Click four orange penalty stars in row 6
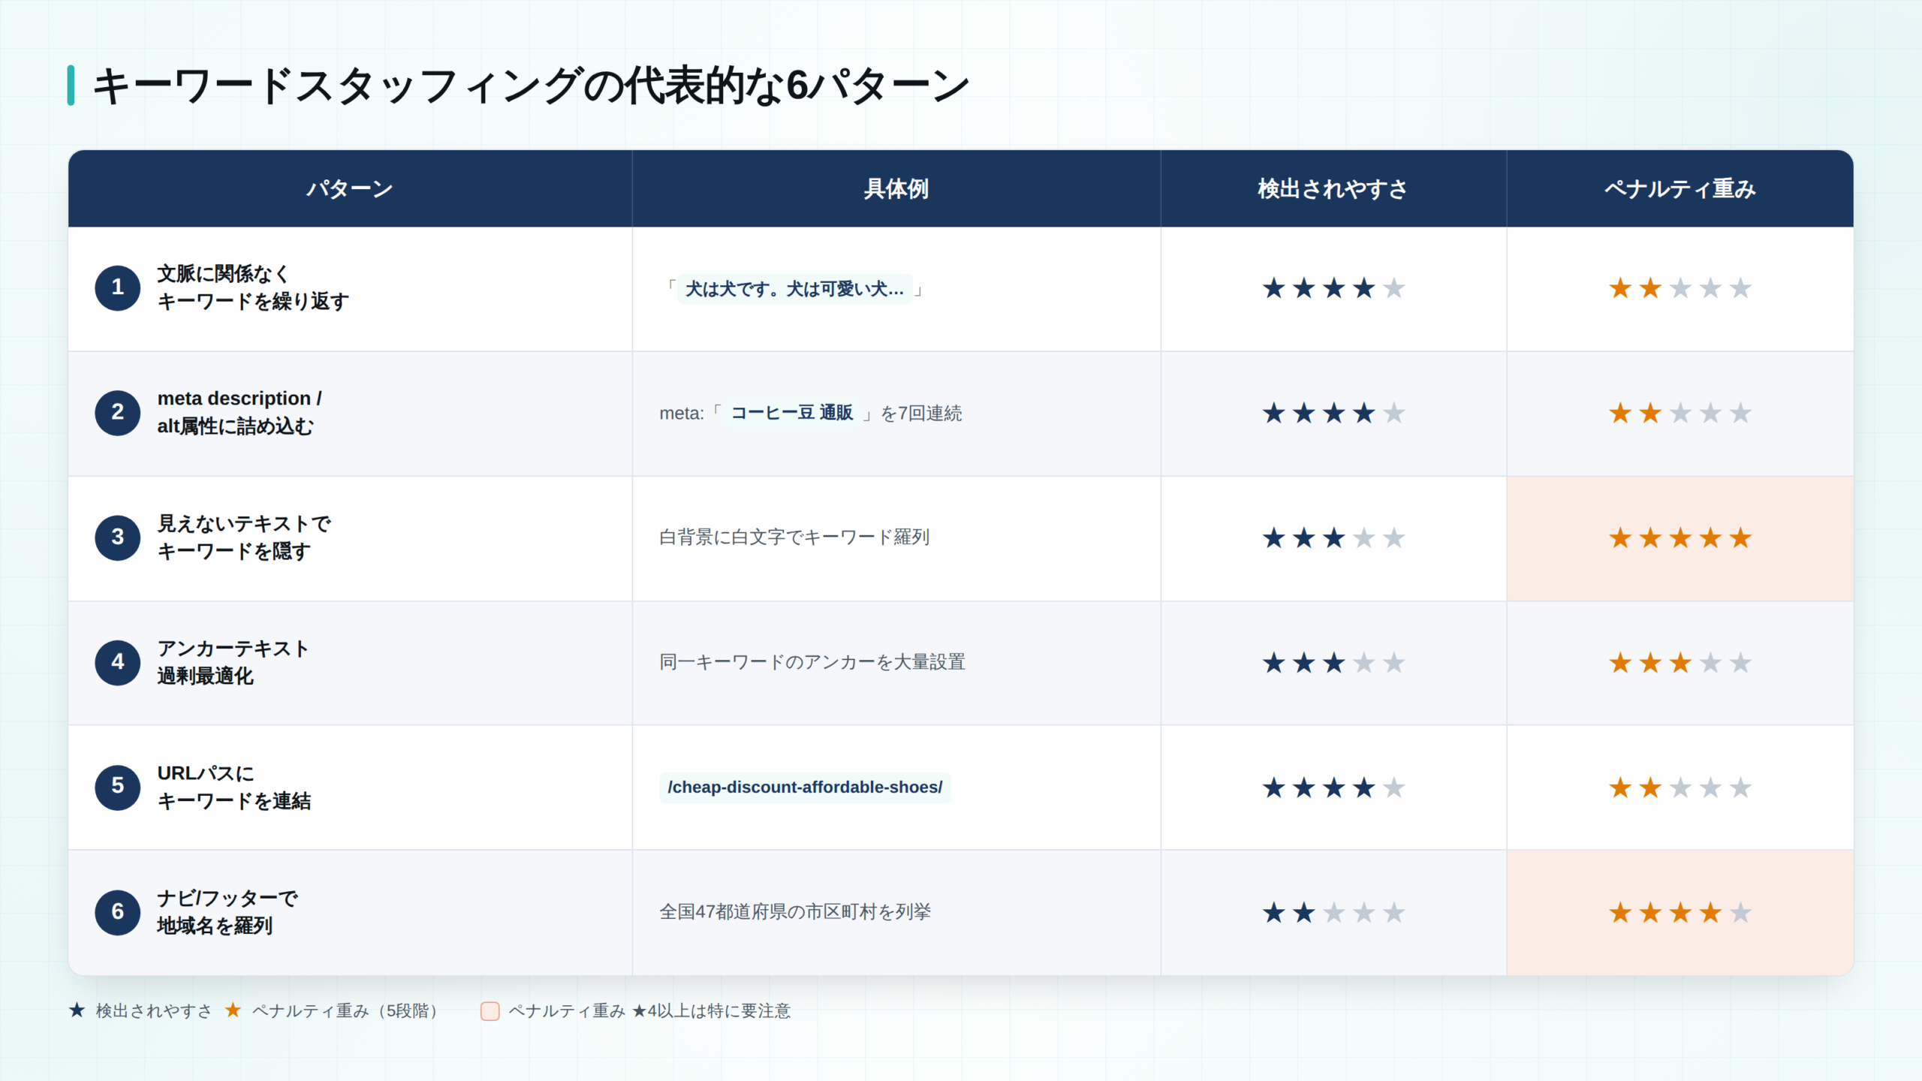 point(1679,913)
